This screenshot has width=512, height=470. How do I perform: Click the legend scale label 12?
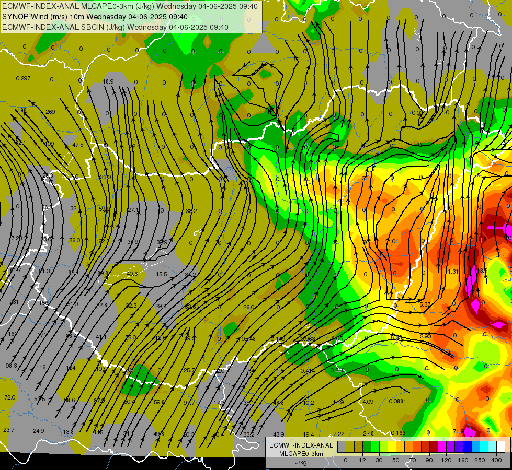click(362, 460)
